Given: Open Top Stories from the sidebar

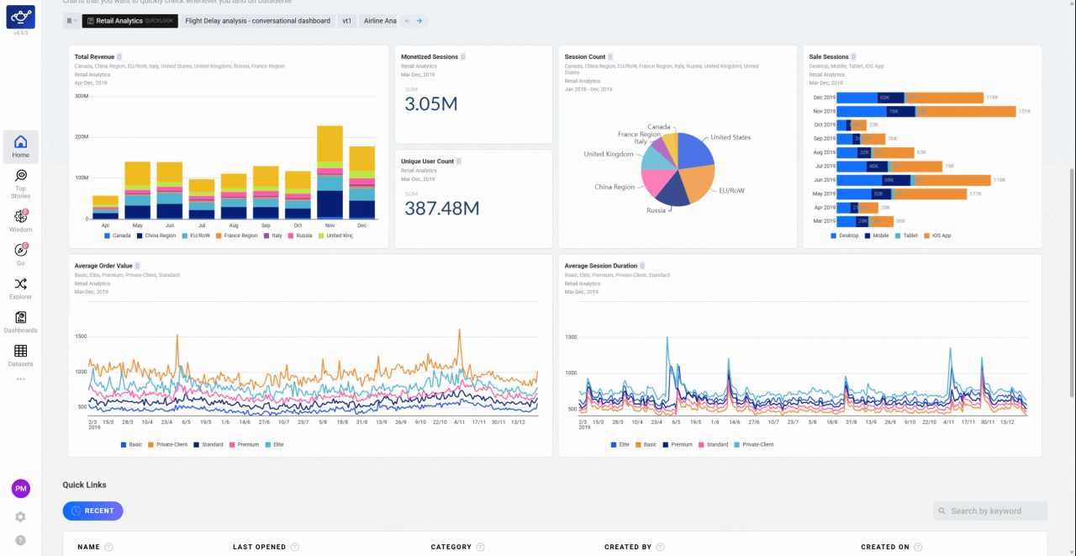Looking at the screenshot, I should point(20,183).
